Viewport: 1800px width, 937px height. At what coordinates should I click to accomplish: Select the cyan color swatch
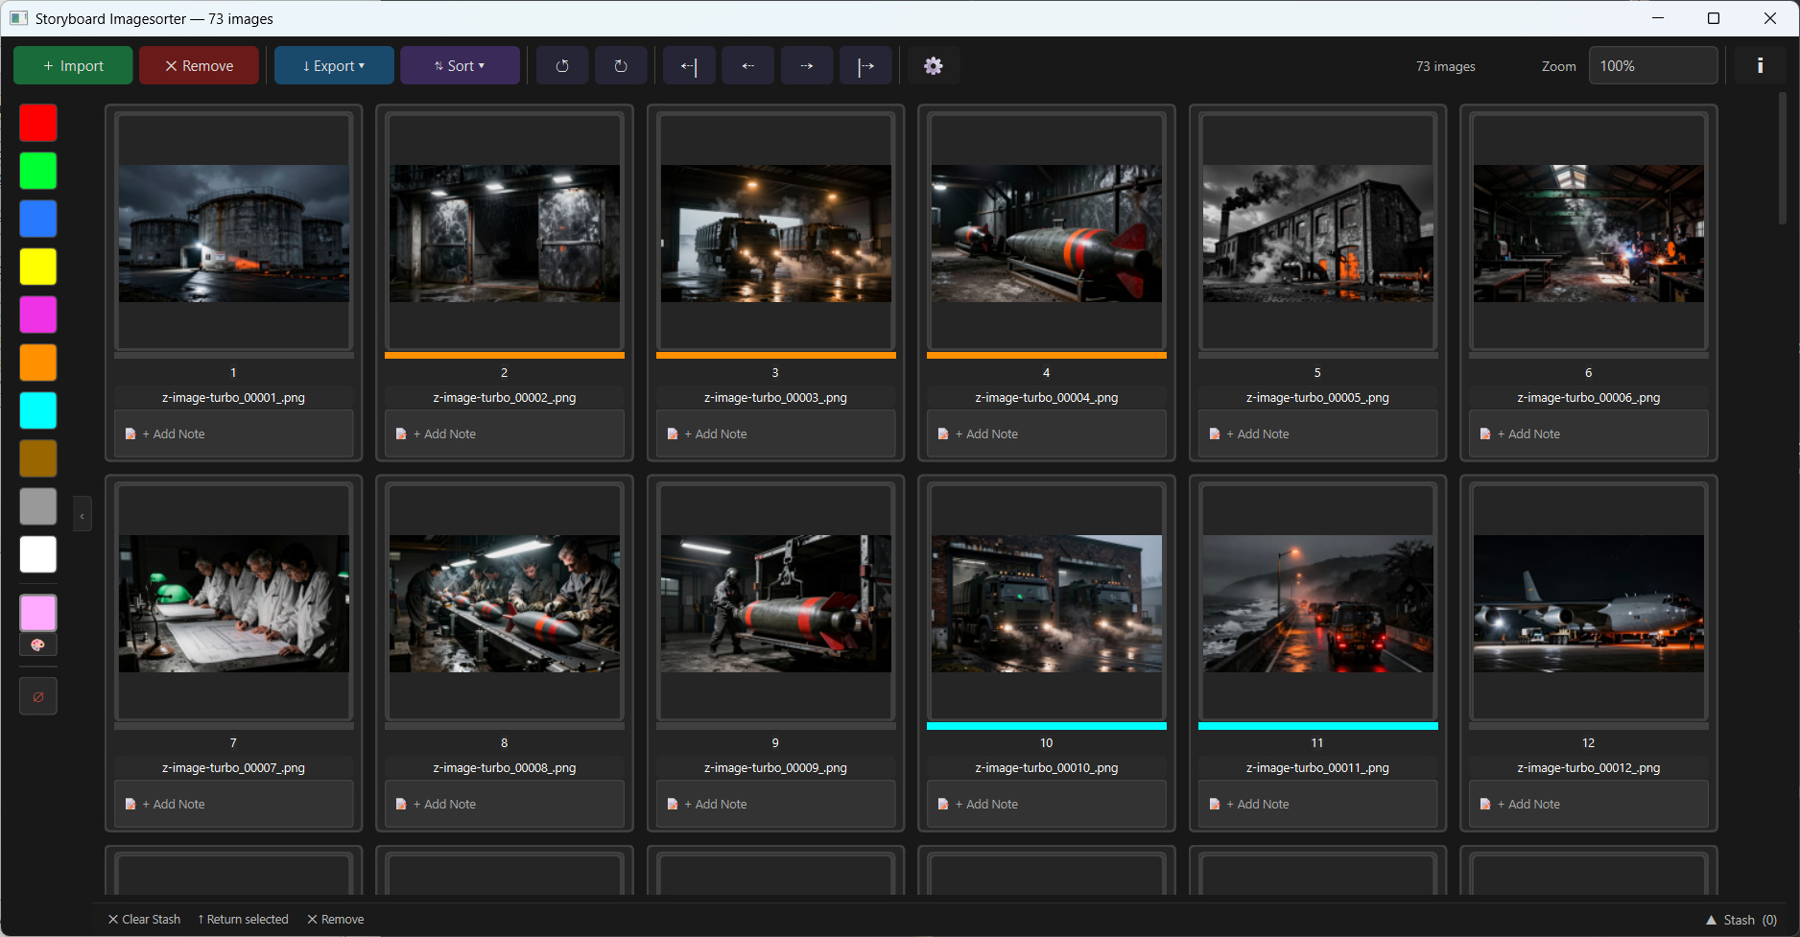[38, 410]
